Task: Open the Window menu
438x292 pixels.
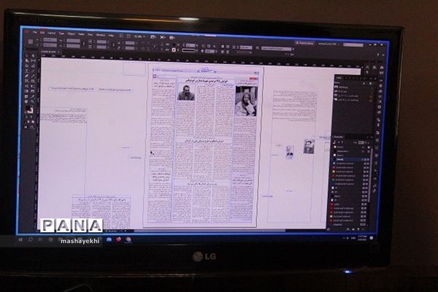Action: point(99,34)
